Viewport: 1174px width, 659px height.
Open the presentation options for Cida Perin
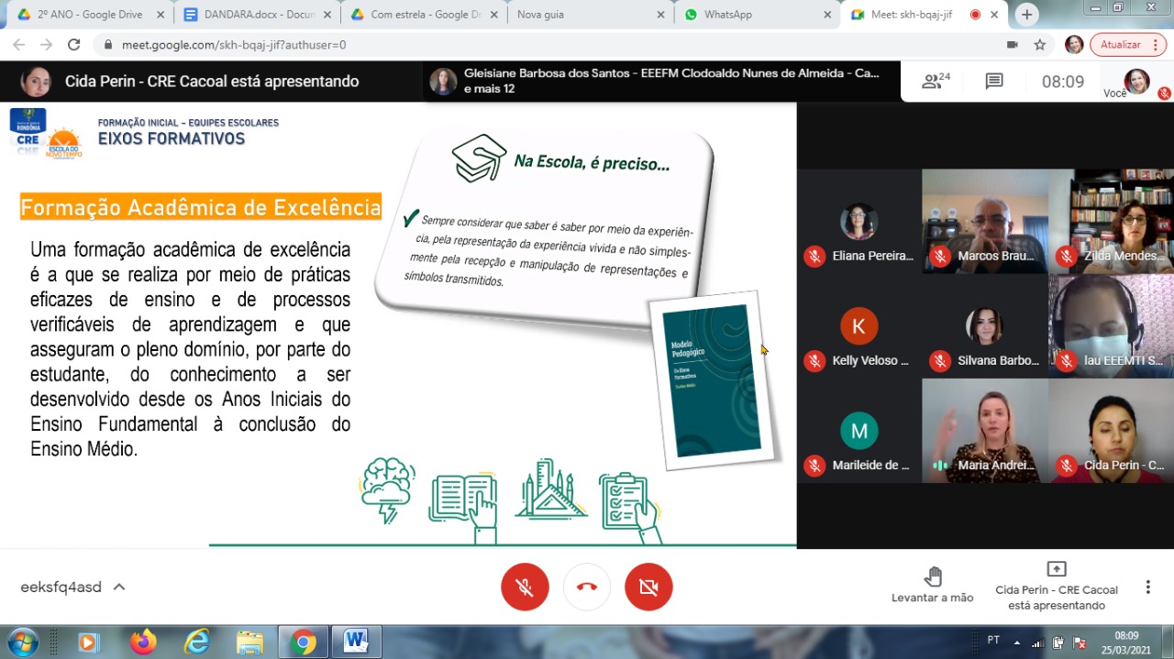[1057, 587]
